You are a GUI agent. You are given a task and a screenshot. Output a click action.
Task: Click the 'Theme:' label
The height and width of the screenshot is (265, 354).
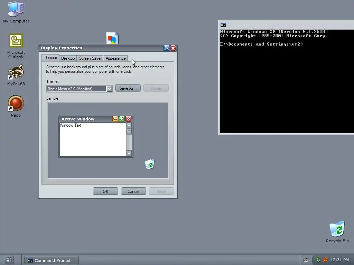coord(53,81)
